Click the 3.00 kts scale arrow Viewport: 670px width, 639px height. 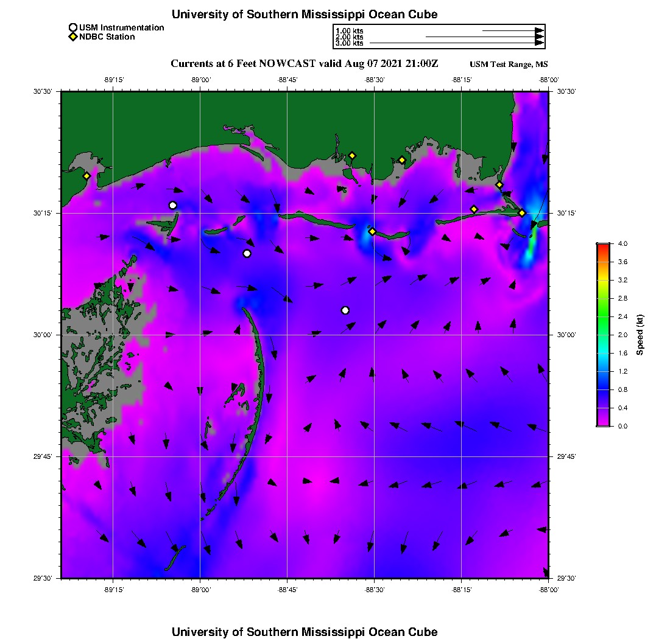(456, 43)
